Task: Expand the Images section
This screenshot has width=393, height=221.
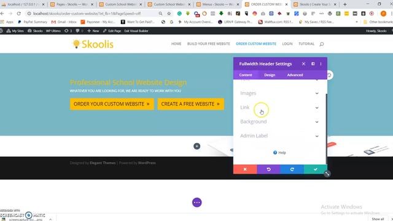Action: [x=280, y=93]
